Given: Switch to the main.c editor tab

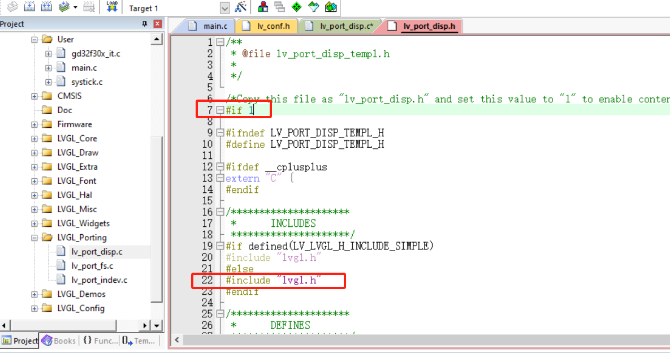Looking at the screenshot, I should point(208,26).
